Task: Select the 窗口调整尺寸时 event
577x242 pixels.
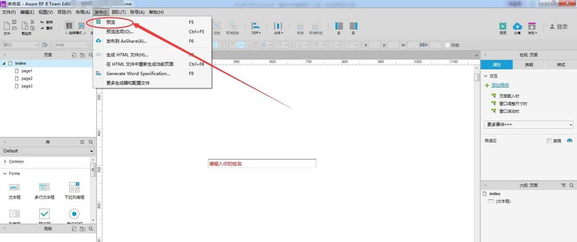Action: 513,103
